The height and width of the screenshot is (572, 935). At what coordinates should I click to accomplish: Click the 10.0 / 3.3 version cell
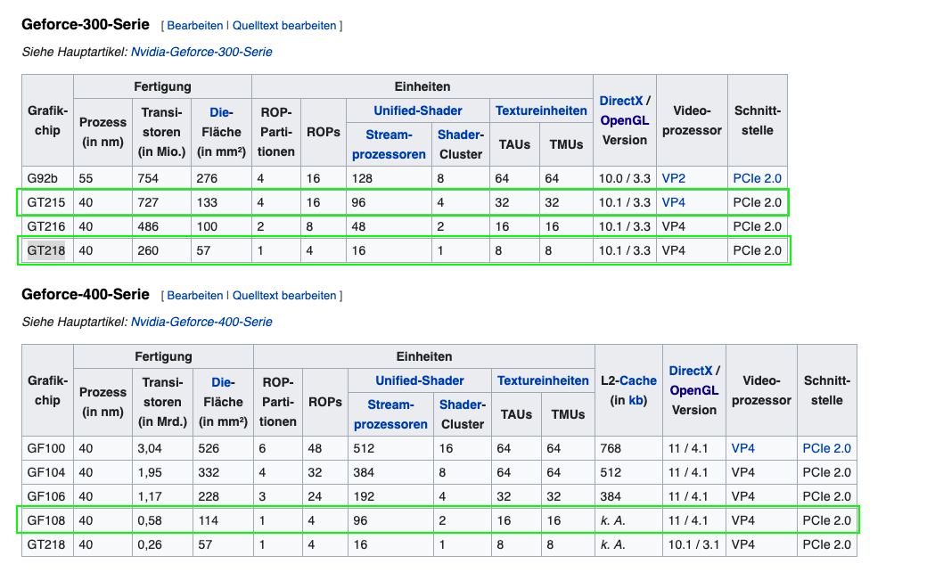click(x=624, y=178)
